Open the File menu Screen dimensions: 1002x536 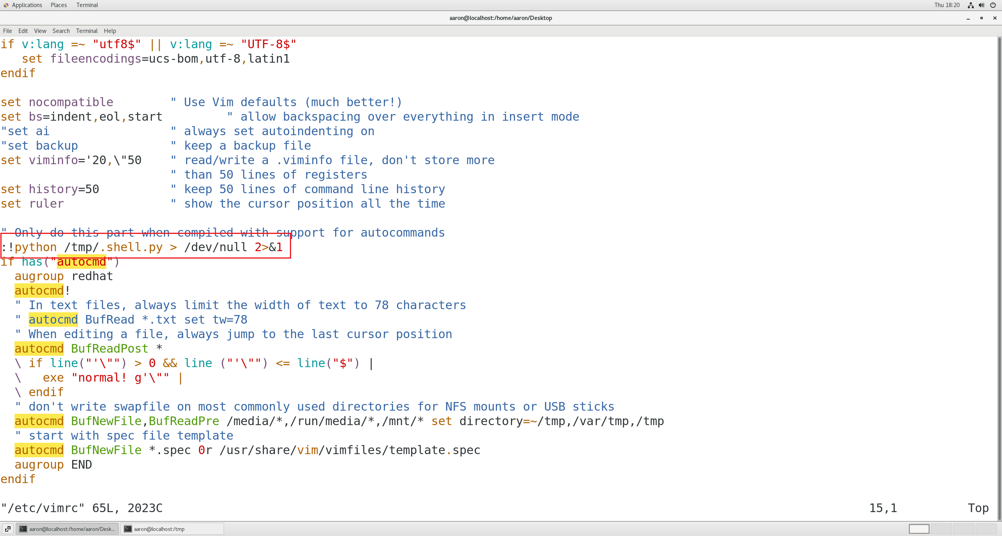(x=7, y=31)
